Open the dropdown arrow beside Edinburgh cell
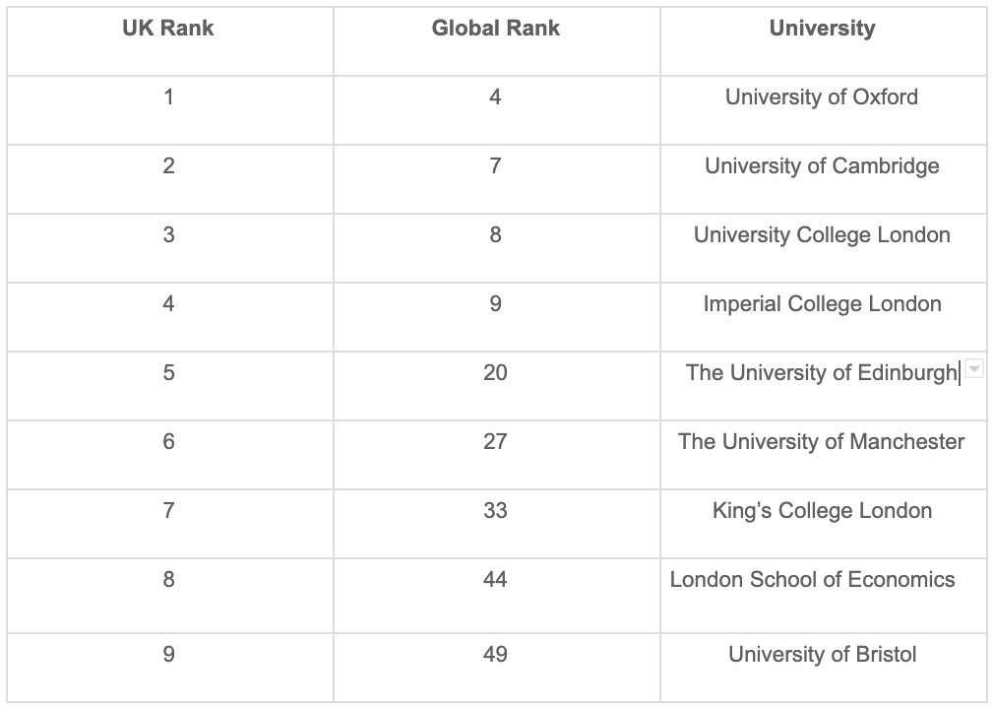The image size is (994, 707). tap(974, 368)
